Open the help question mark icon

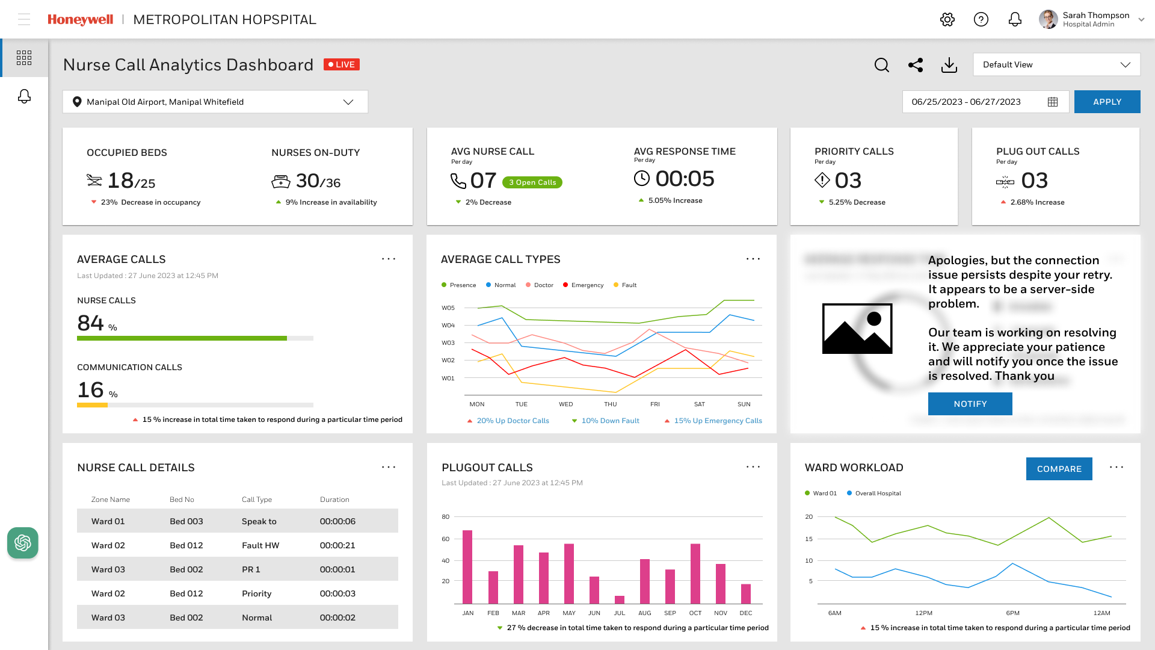point(981,19)
